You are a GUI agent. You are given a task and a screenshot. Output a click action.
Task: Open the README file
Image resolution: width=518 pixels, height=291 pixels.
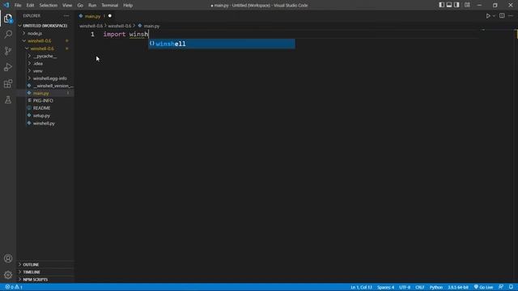click(x=41, y=108)
